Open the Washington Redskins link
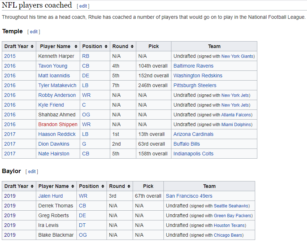 (x=198, y=76)
